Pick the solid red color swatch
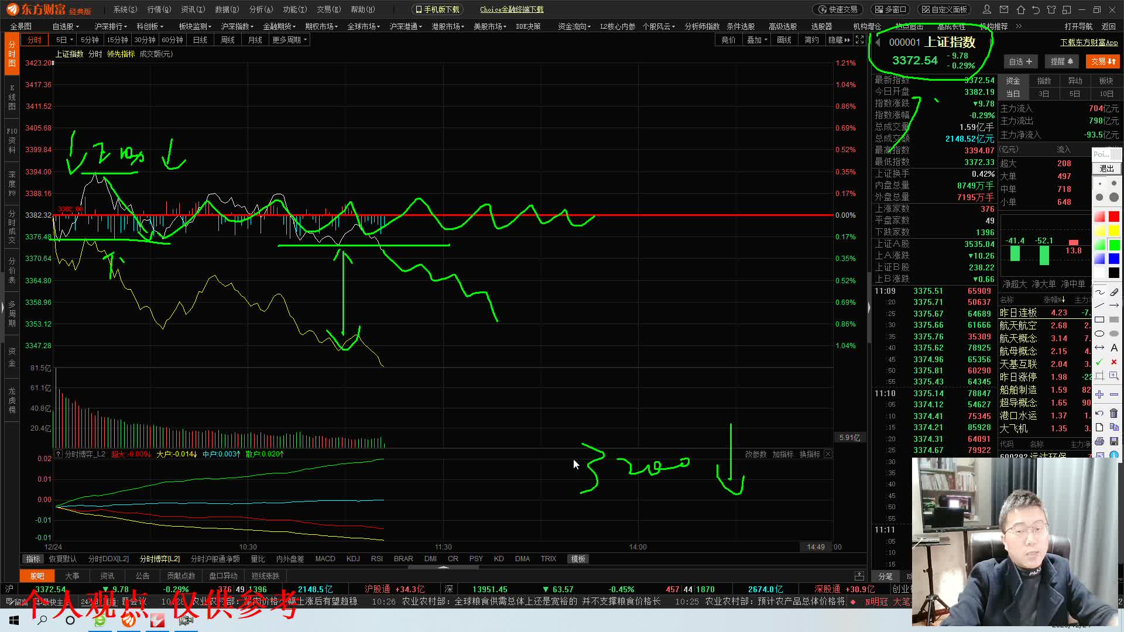 coord(1114,217)
